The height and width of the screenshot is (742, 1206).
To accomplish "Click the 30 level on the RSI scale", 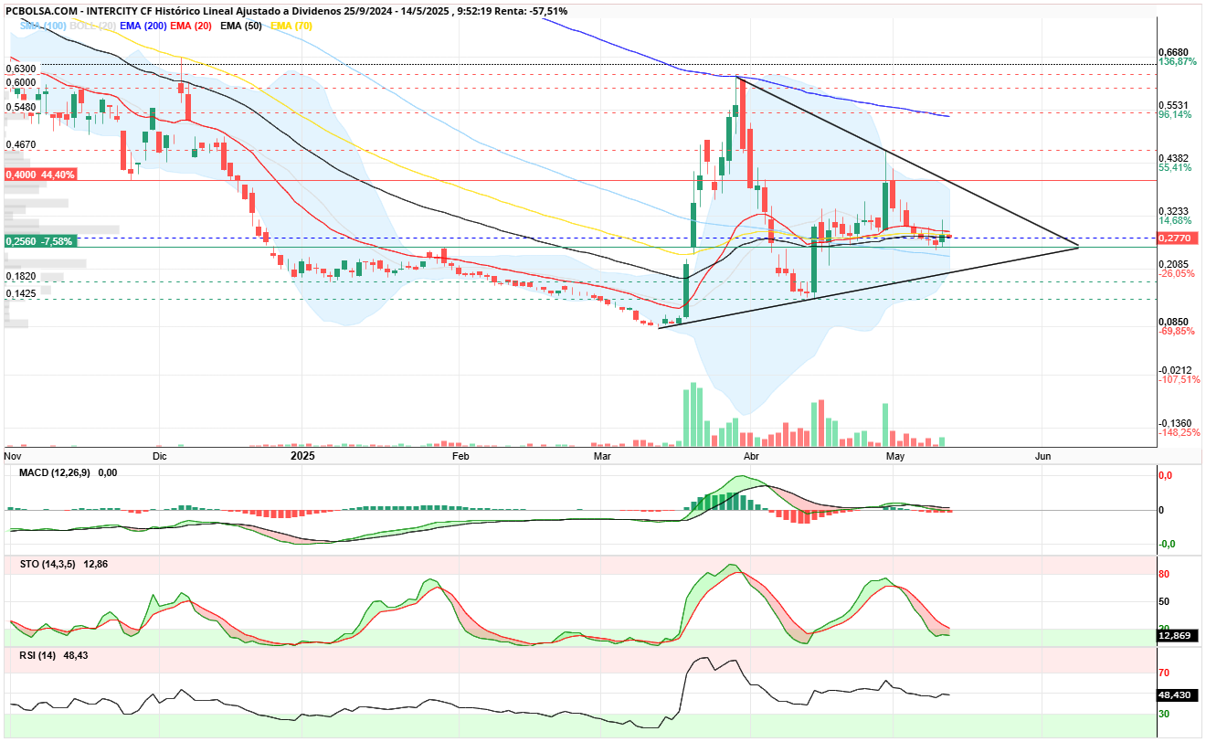I will pyautogui.click(x=1165, y=714).
